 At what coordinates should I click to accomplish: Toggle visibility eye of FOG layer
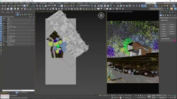pos(5,29)
